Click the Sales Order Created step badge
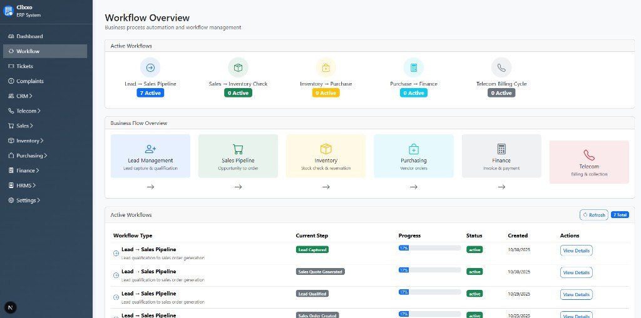 pyautogui.click(x=317, y=315)
